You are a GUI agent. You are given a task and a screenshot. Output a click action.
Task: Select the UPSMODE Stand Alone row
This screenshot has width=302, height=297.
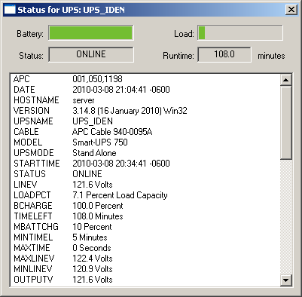pyautogui.click(x=145, y=153)
